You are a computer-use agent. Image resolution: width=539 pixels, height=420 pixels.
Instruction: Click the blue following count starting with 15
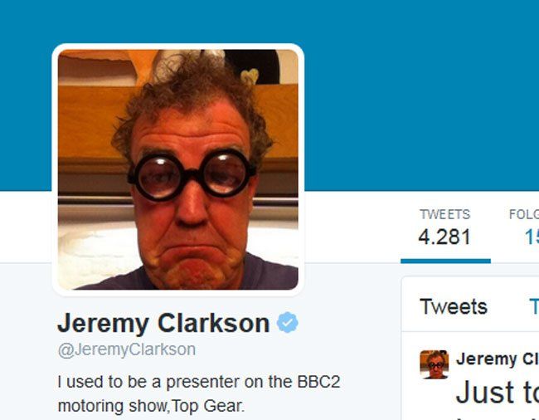pos(532,237)
